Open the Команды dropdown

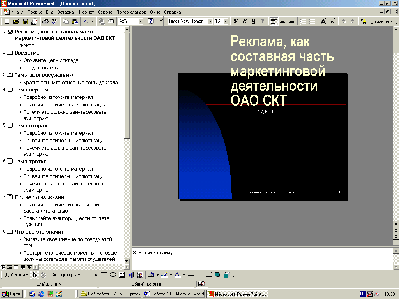point(381,21)
